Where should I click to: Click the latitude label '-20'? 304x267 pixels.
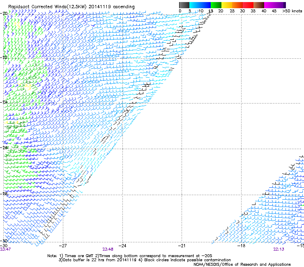tap(4, 14)
